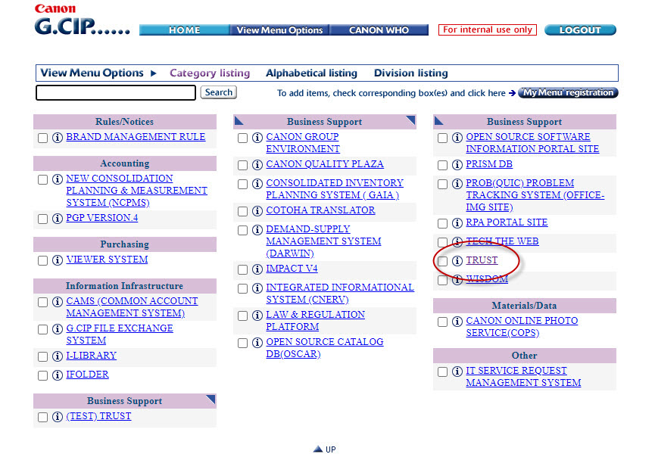The height and width of the screenshot is (454, 655).
Task: Check the CANON QUALITY PLAZA checkbox
Action: 243,165
